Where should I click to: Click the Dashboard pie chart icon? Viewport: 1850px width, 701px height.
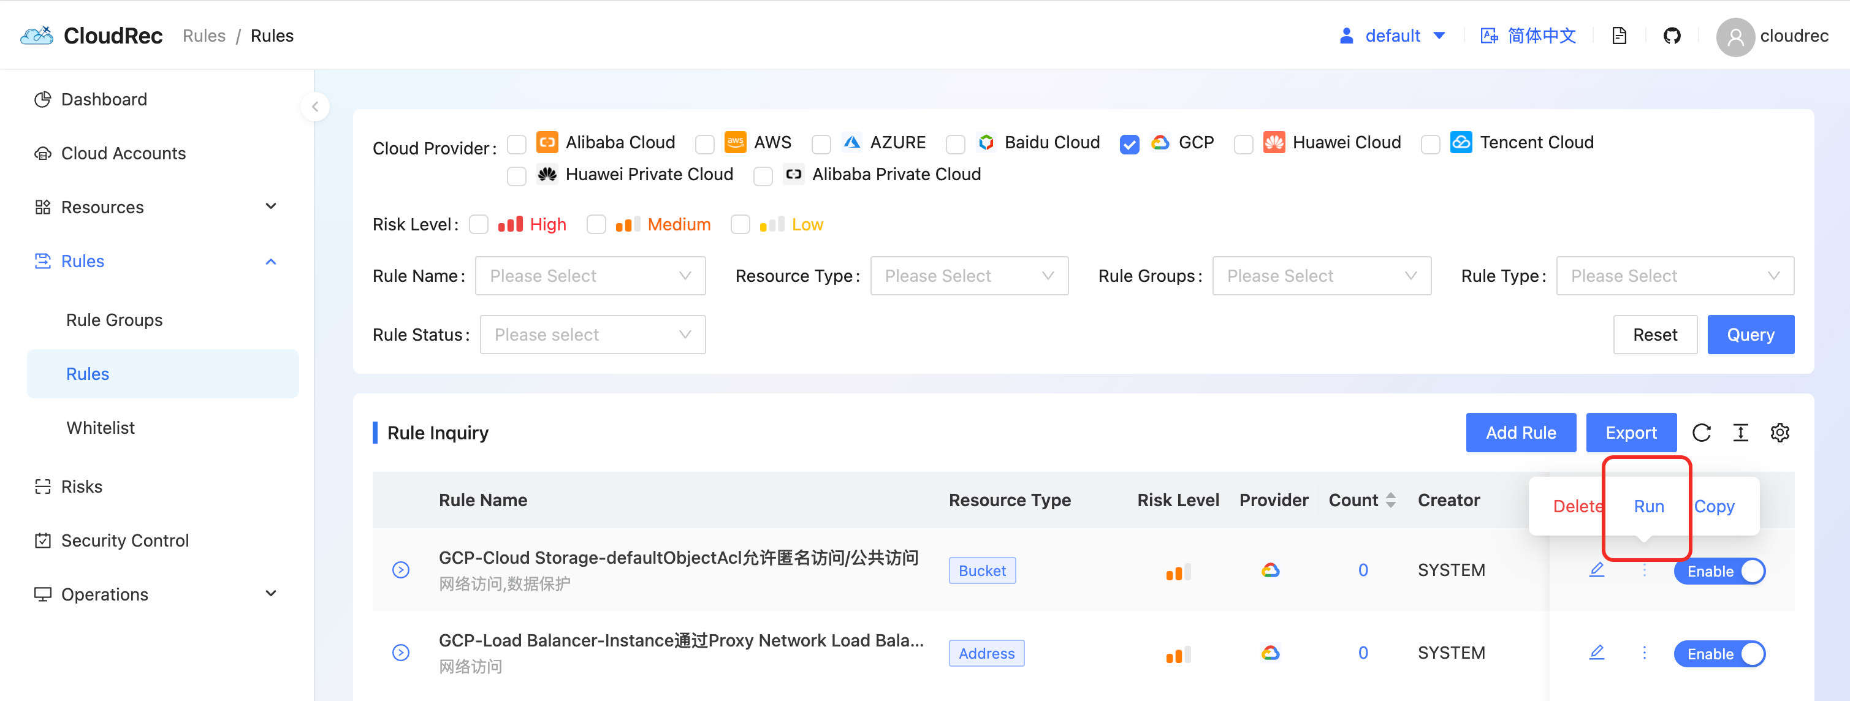[43, 99]
